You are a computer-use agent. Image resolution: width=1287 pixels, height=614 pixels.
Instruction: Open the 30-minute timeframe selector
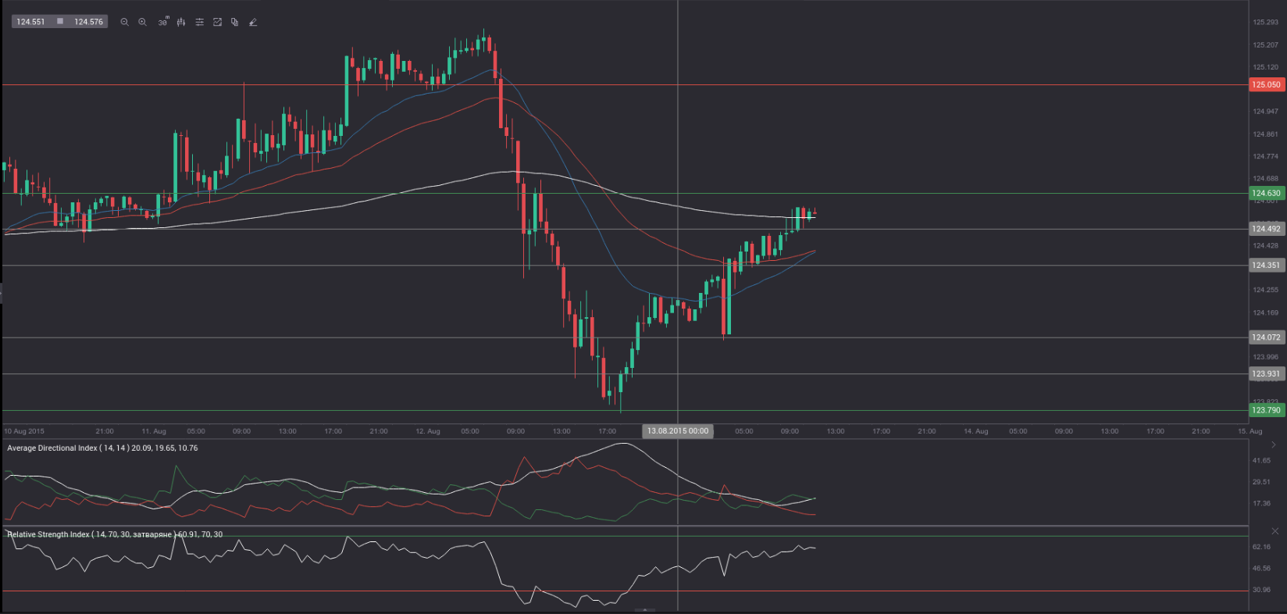(162, 23)
